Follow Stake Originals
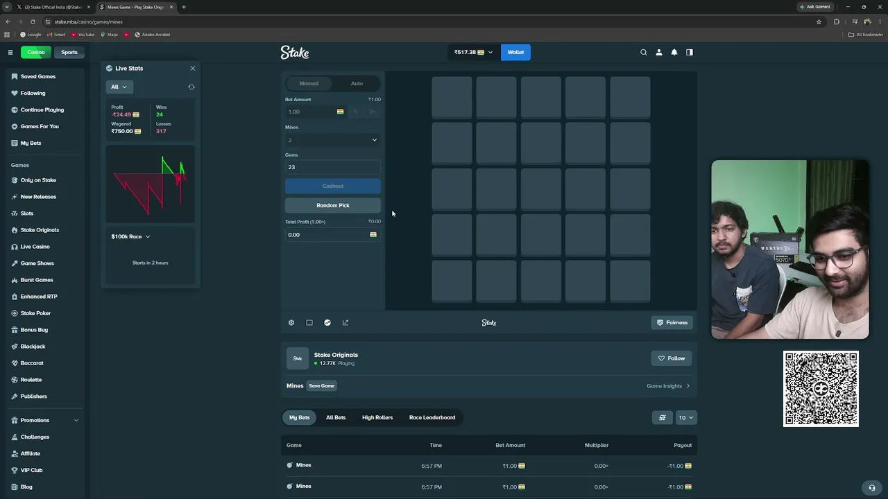The image size is (888, 499). pyautogui.click(x=671, y=358)
